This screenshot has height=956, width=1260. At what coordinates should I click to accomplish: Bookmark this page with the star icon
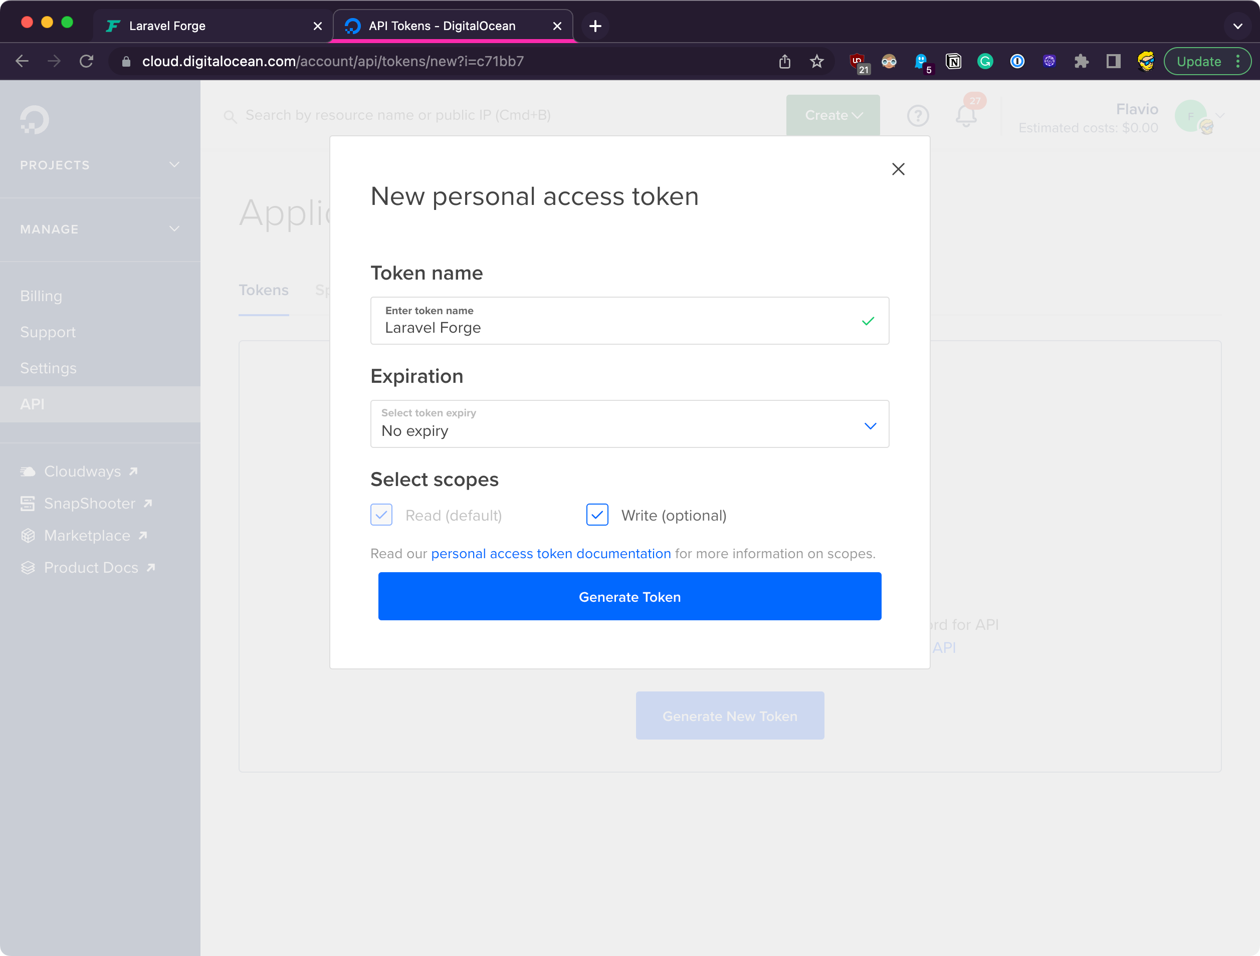(816, 62)
